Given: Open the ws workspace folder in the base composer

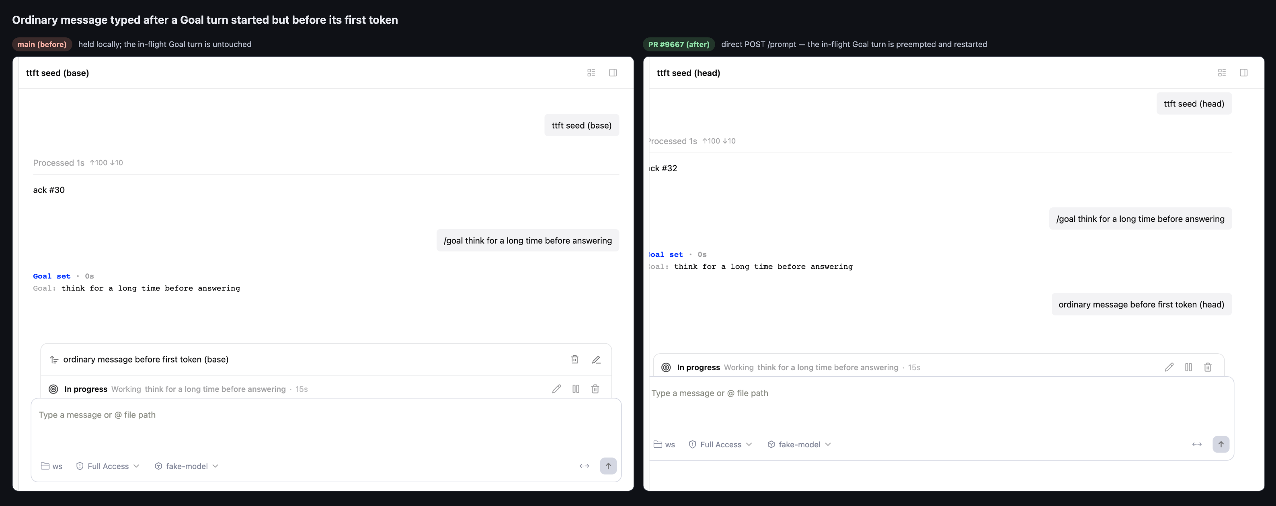Looking at the screenshot, I should [51, 466].
